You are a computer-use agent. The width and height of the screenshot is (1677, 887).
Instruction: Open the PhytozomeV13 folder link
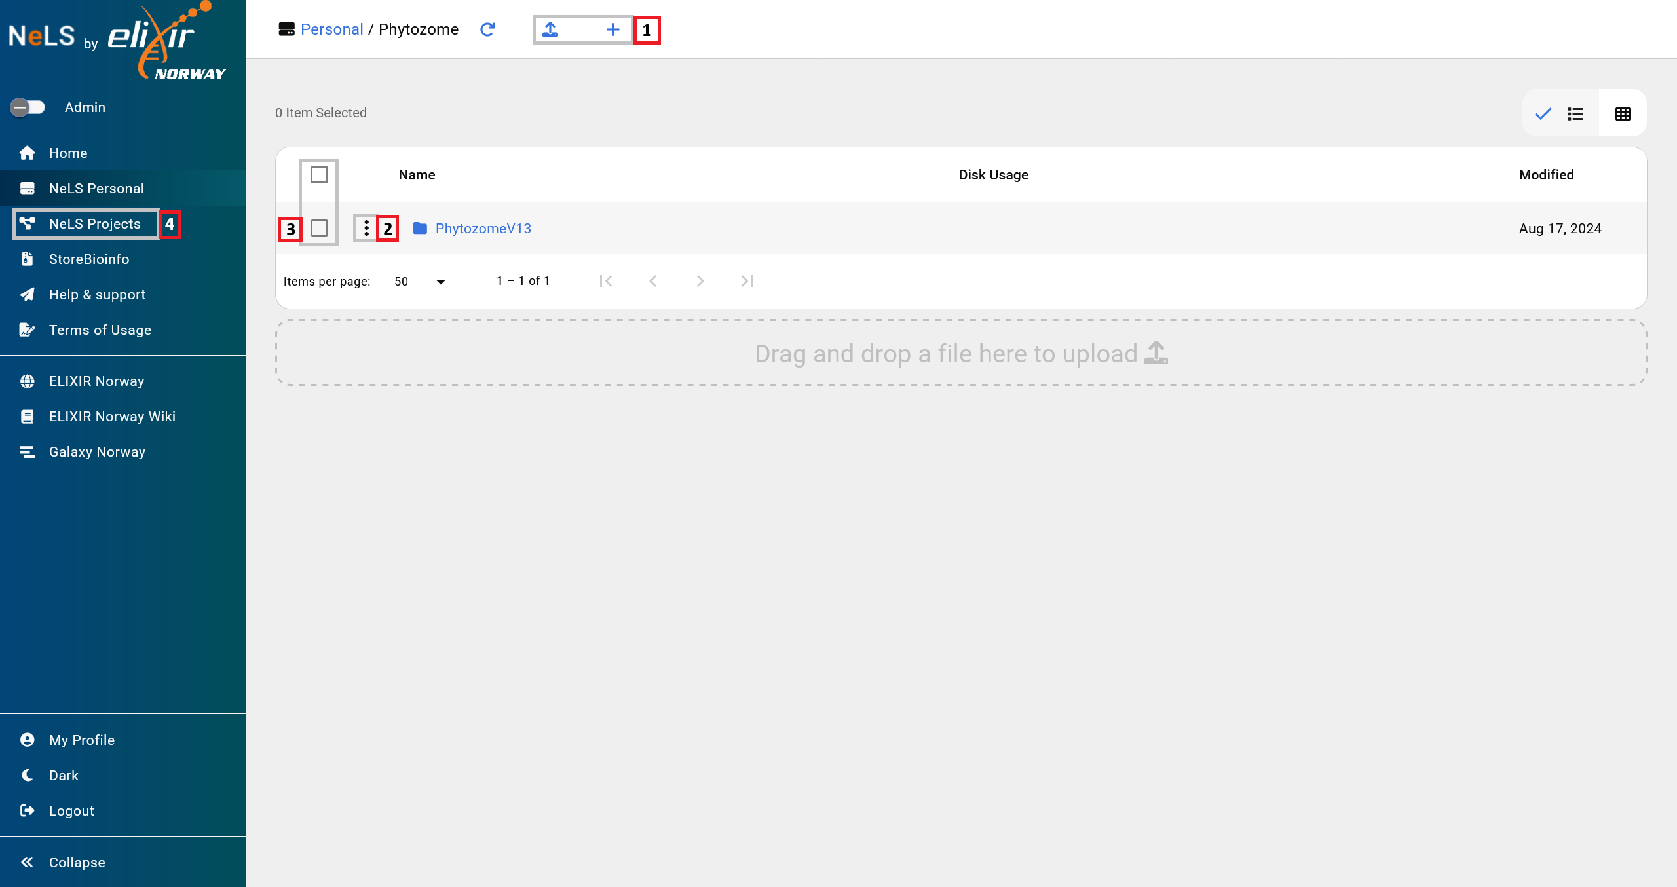483,228
